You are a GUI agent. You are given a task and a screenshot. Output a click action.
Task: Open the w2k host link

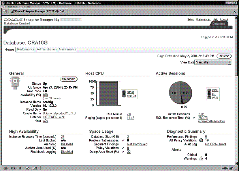pos(45,121)
